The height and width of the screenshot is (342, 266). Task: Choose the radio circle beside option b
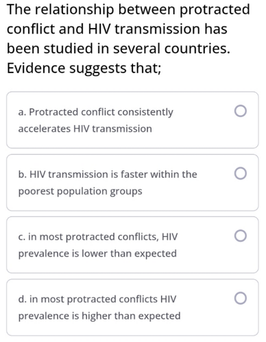point(241,174)
